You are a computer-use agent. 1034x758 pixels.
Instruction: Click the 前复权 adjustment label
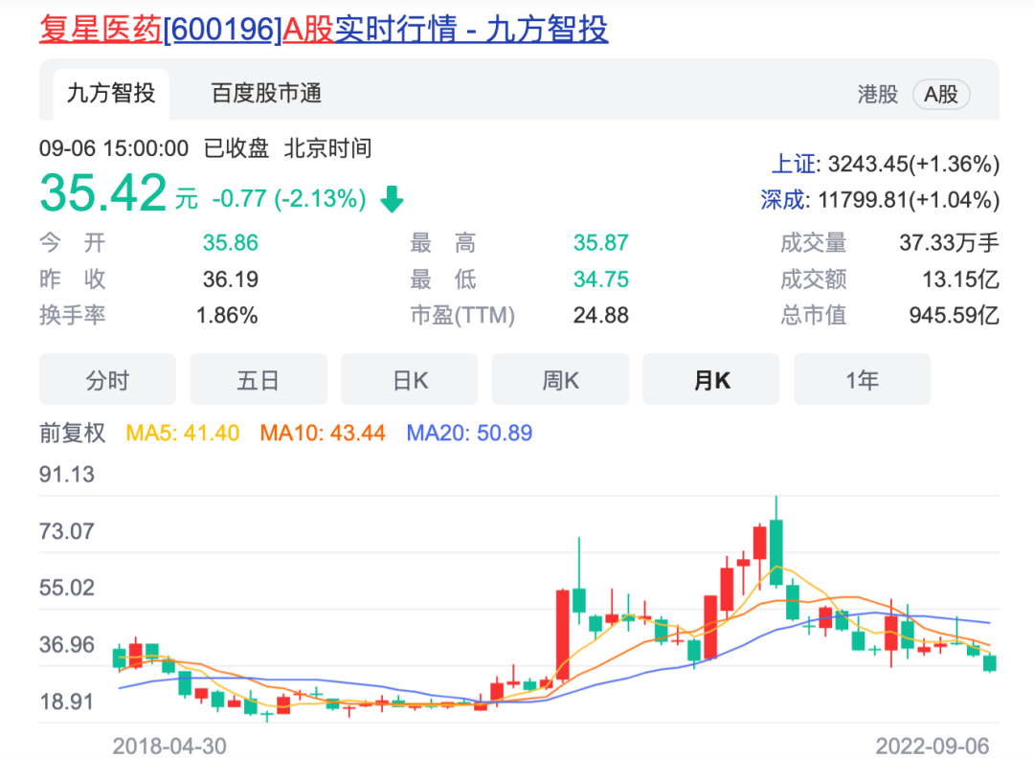pos(73,433)
